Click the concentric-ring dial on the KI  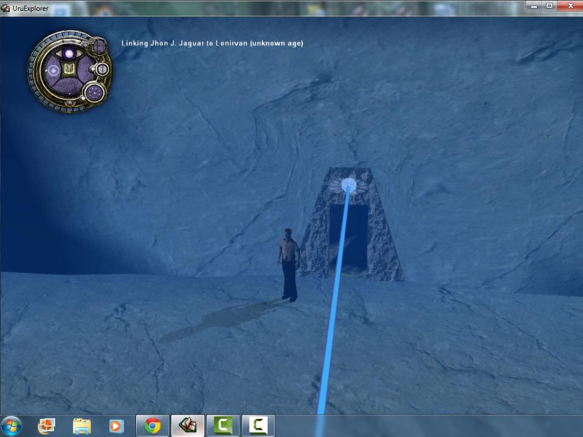click(102, 69)
